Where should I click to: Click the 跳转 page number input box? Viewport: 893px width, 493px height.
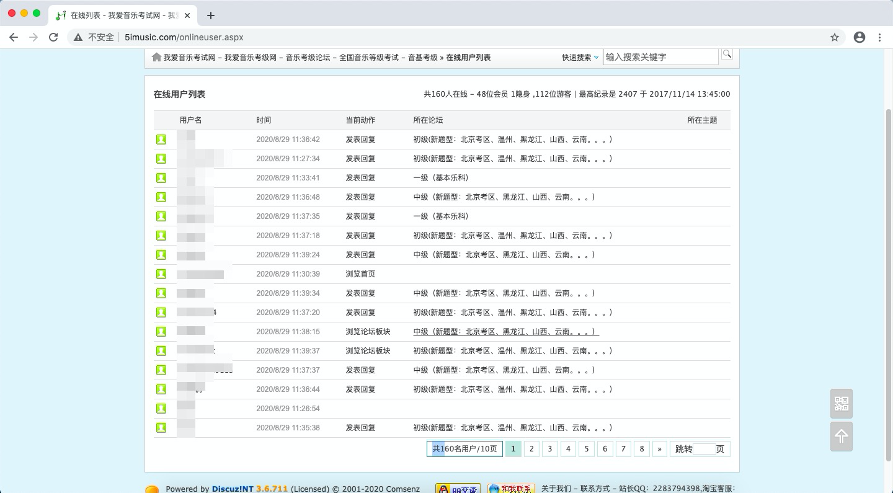coord(704,449)
